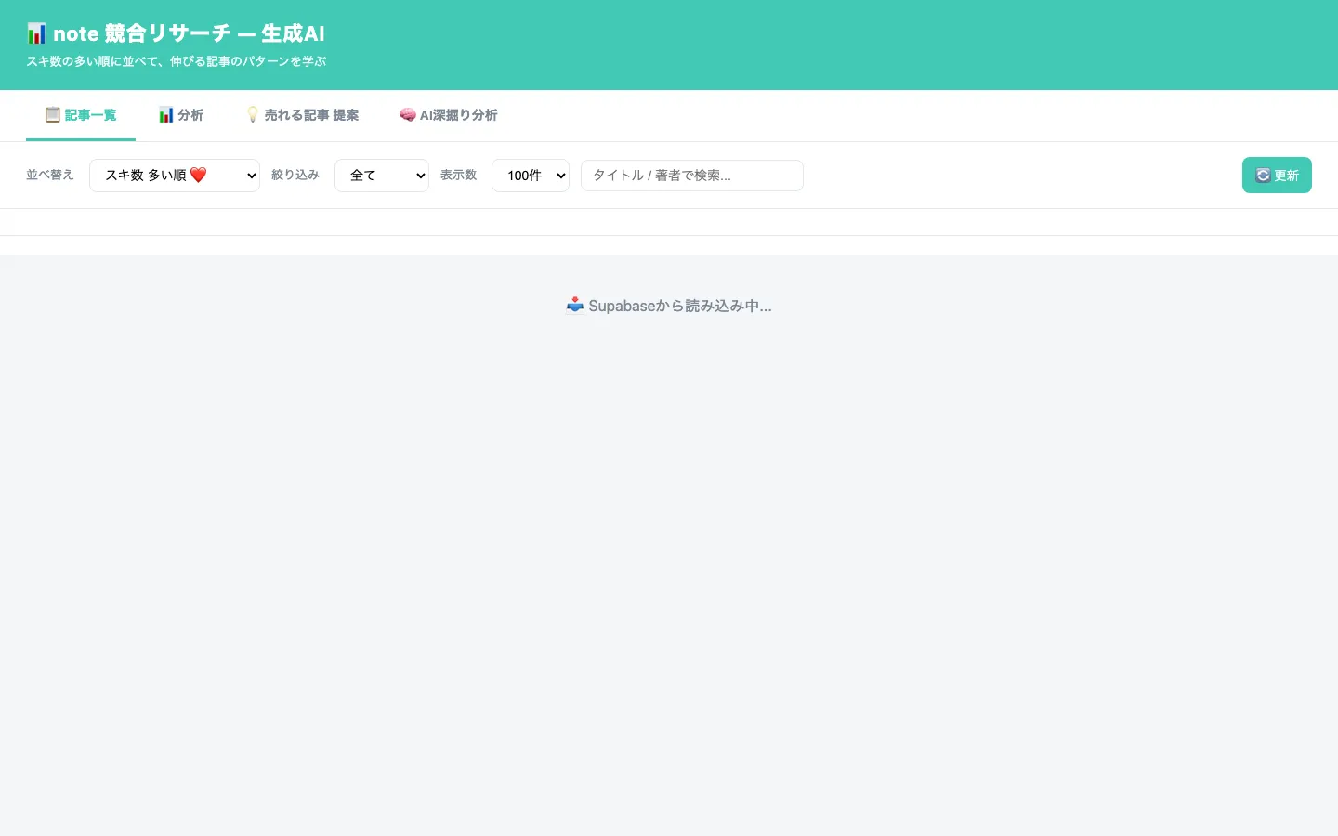This screenshot has width=1338, height=836.
Task: Expand the 並べ替え sort dropdown
Action: pyautogui.click(x=175, y=176)
